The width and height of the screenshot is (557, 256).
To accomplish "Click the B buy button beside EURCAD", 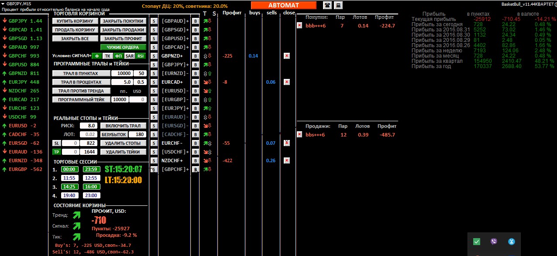I will click(196, 82).
